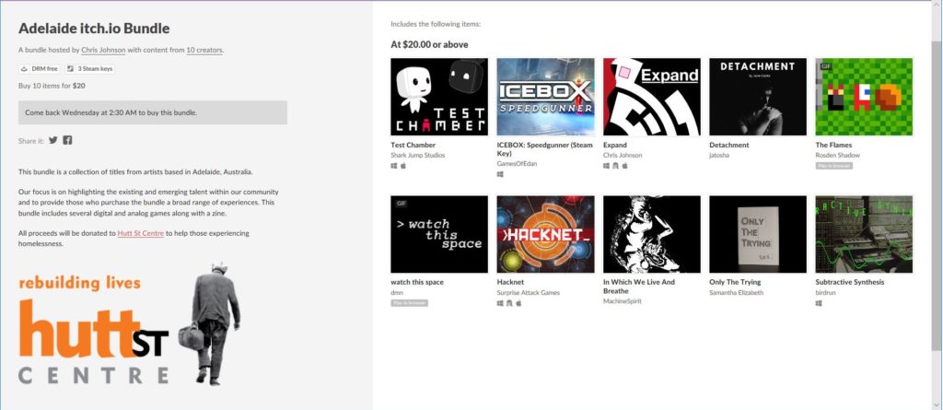Viewport: 943px width, 410px height.
Task: Click Hacknet title link
Action: 510,282
